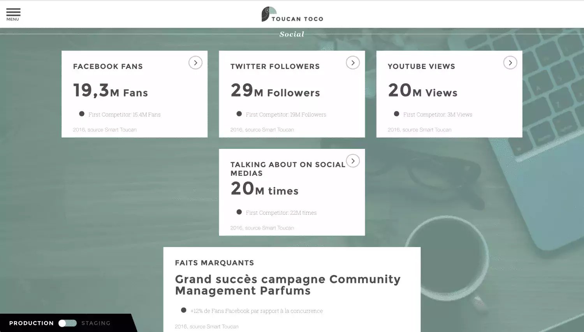Open the Faits Marquants card heading

[214, 263]
